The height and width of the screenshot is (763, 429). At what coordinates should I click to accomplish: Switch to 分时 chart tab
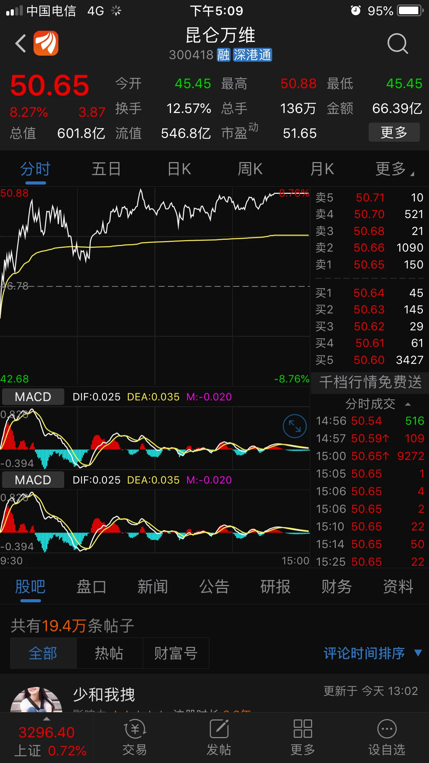click(x=35, y=169)
